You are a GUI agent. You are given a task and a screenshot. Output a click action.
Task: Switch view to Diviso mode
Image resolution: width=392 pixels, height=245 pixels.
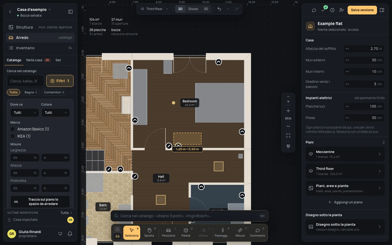tap(193, 9)
